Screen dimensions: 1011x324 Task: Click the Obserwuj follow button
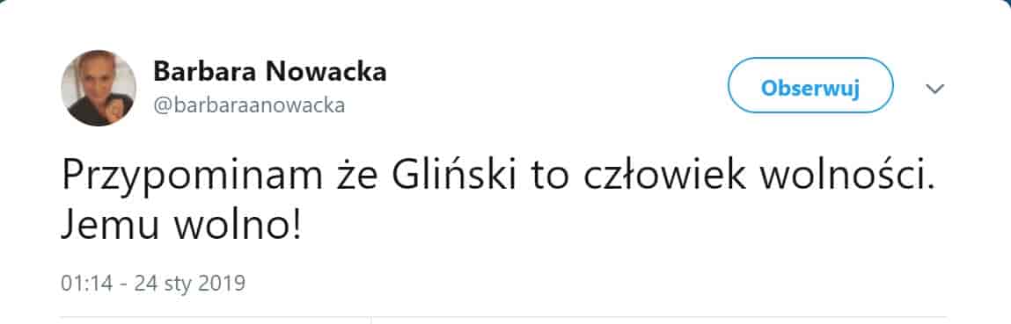click(x=810, y=85)
